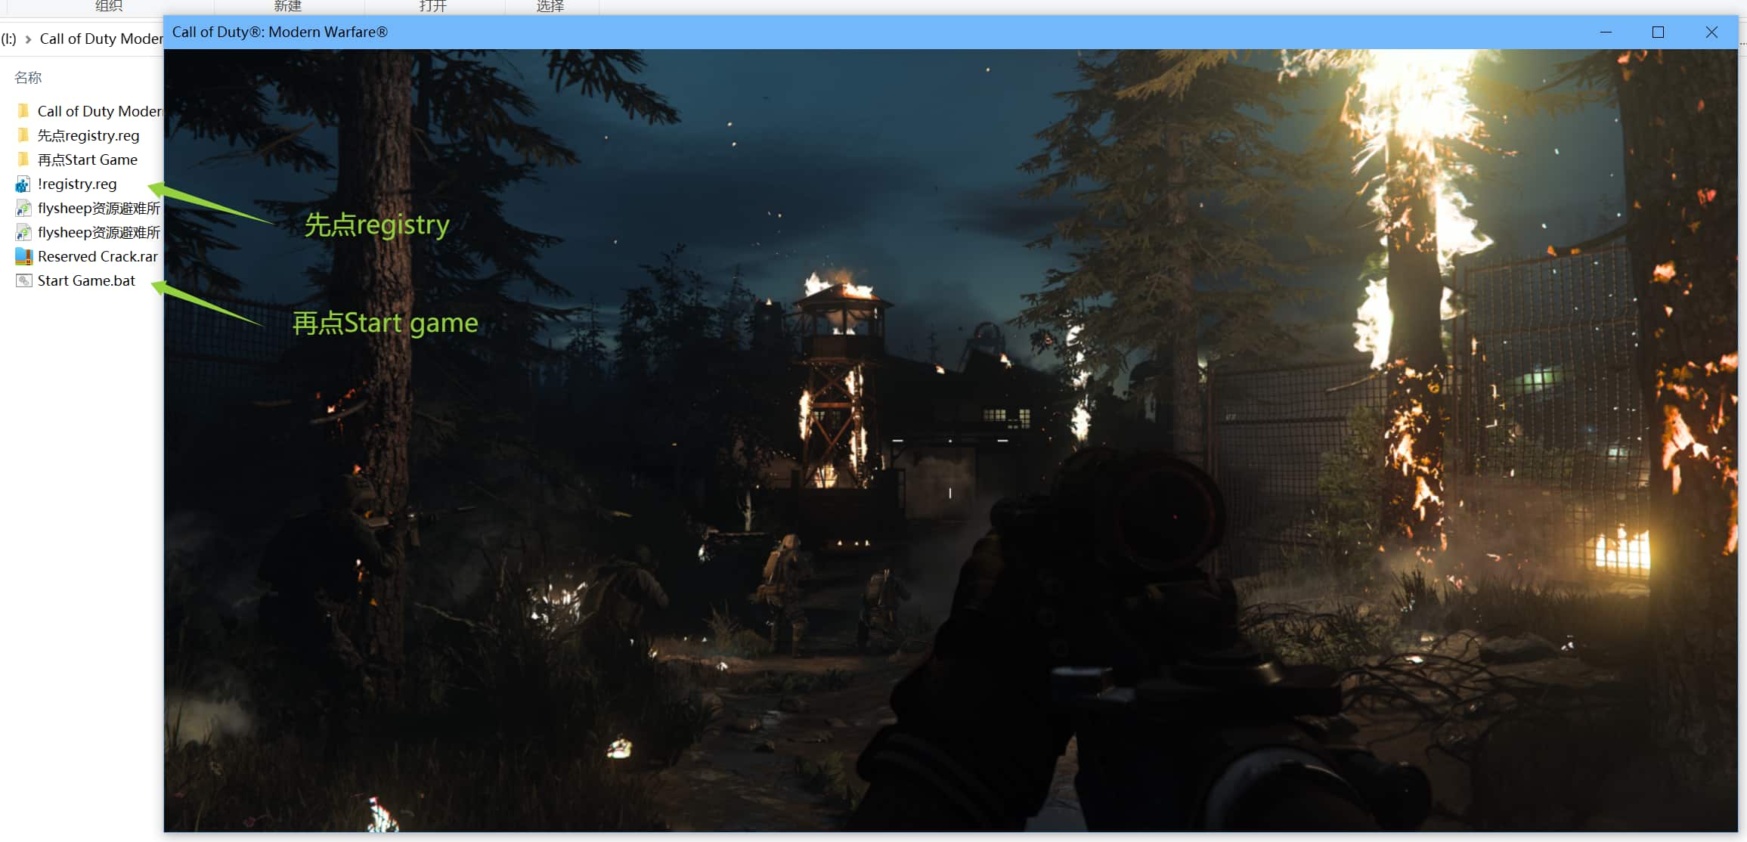Click the 再点Start Game folder icon
The height and width of the screenshot is (842, 1747).
[x=23, y=159]
